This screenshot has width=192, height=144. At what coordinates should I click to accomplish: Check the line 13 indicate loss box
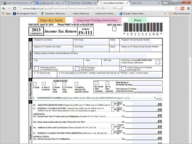[113, 132]
